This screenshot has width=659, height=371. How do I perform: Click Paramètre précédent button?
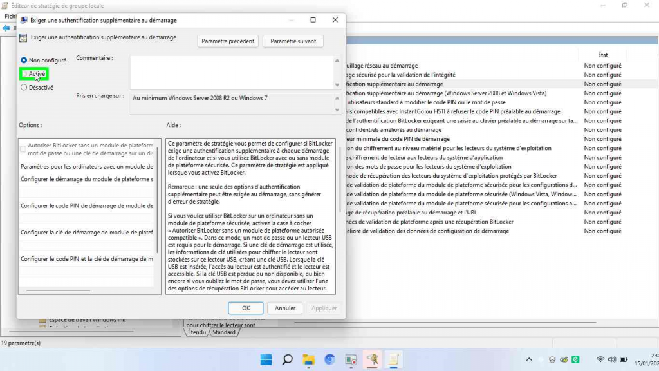[228, 41]
